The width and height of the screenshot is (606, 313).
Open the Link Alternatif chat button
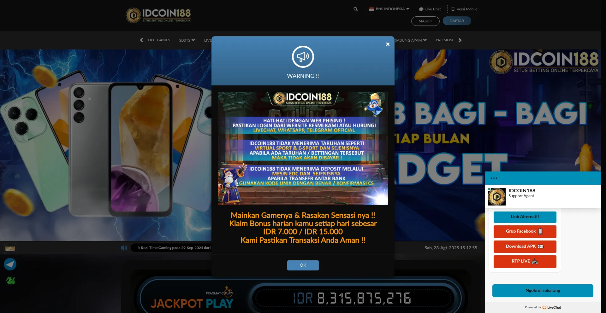[525, 217]
